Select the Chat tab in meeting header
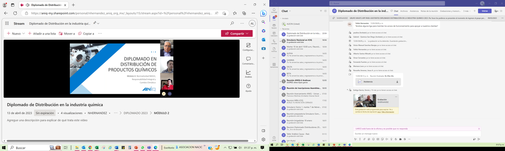 click(x=396, y=11)
